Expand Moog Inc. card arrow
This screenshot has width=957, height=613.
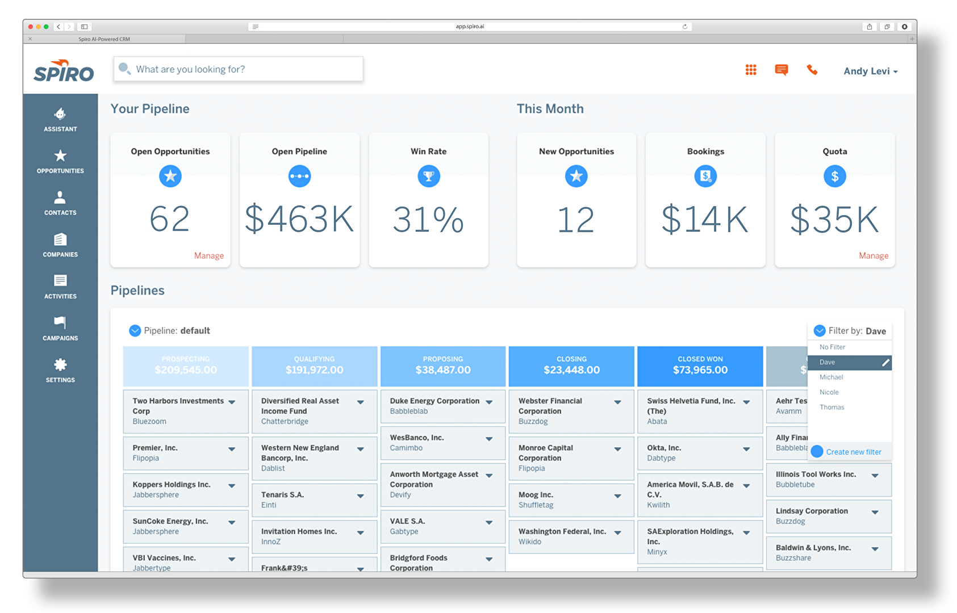(617, 496)
